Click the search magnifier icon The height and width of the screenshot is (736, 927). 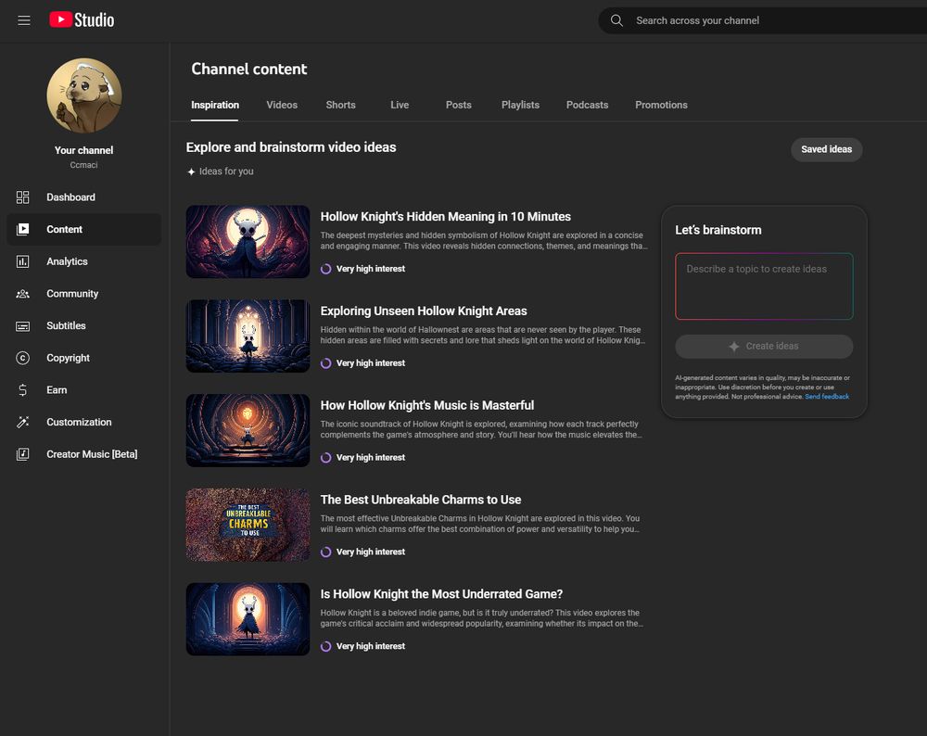point(616,20)
